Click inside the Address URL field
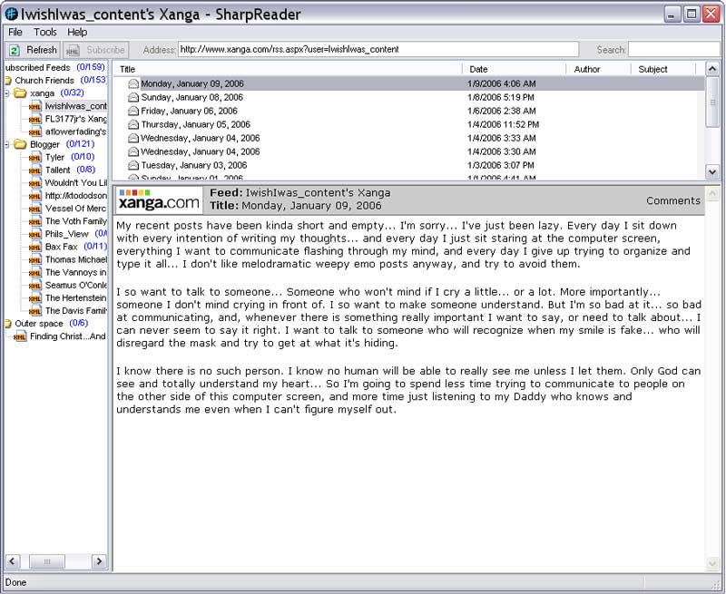 pos(378,50)
